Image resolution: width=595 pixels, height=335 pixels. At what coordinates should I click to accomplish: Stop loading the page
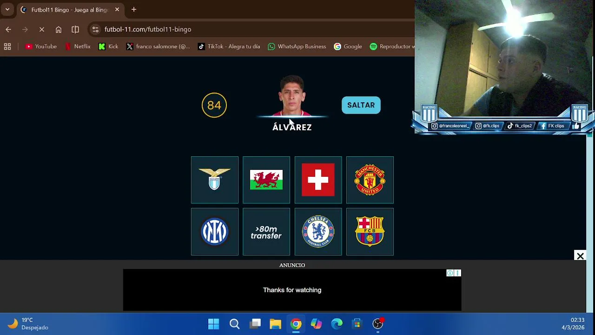42,29
